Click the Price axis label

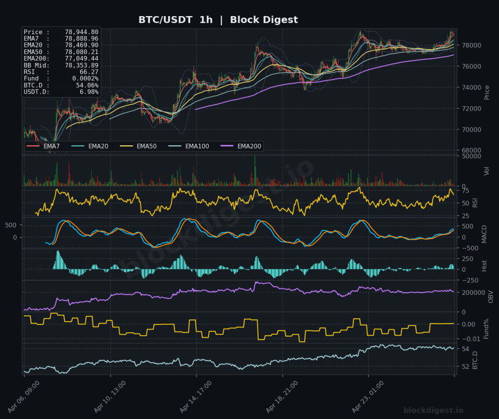[x=487, y=93]
